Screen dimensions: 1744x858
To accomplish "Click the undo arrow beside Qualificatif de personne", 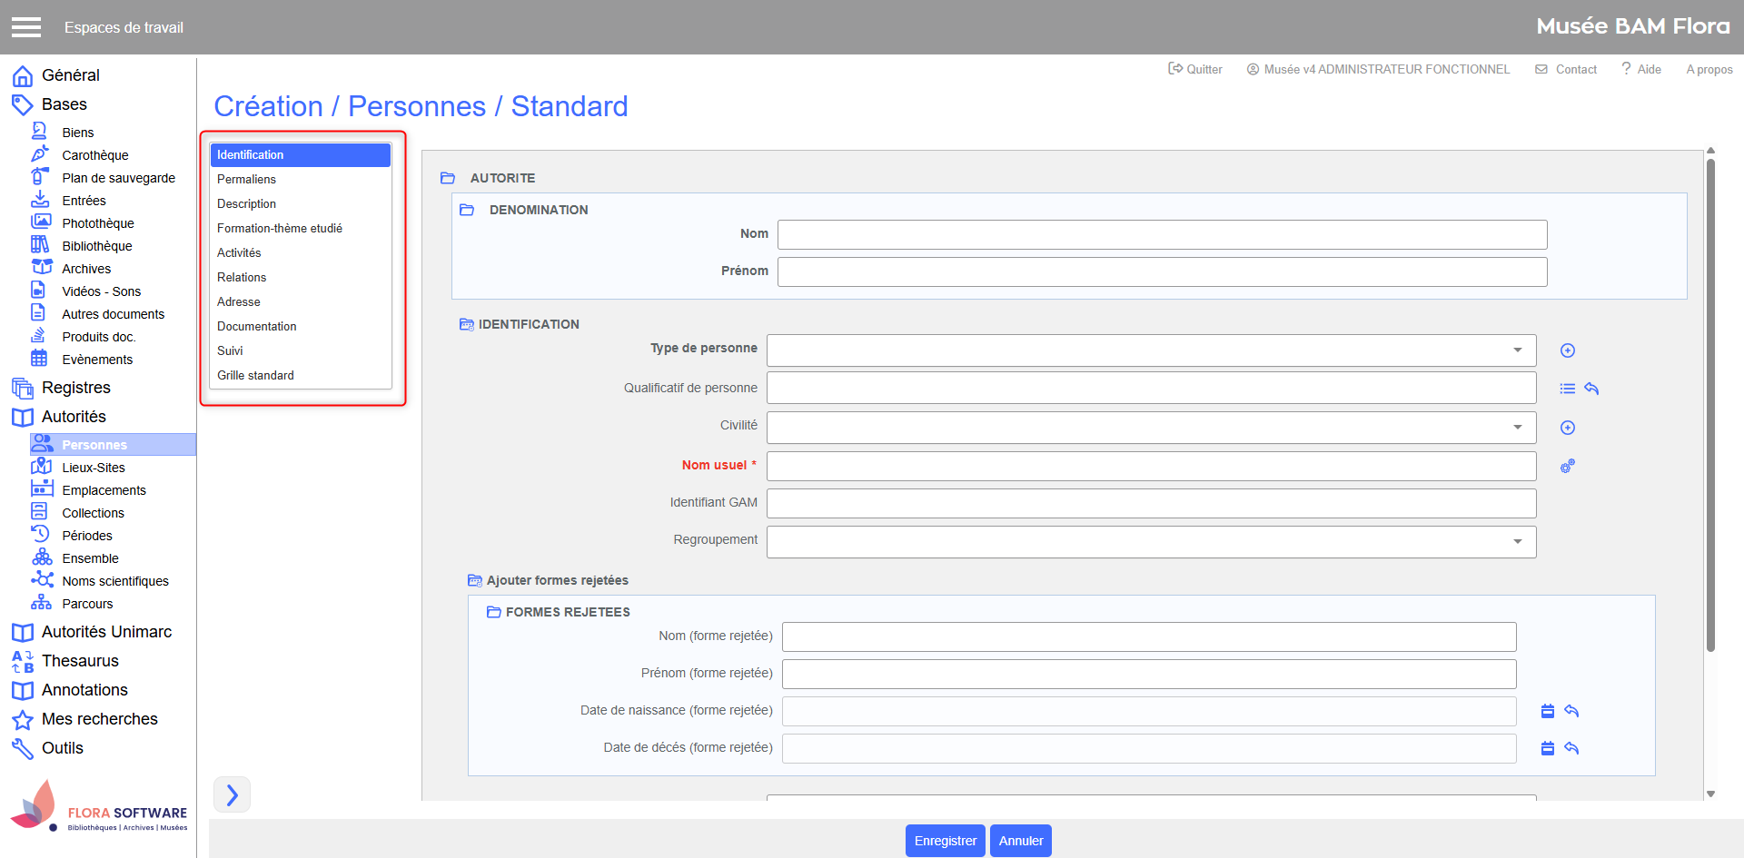I will coord(1591,389).
